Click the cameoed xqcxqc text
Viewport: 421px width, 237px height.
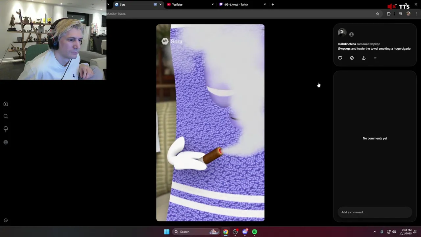tap(368, 44)
